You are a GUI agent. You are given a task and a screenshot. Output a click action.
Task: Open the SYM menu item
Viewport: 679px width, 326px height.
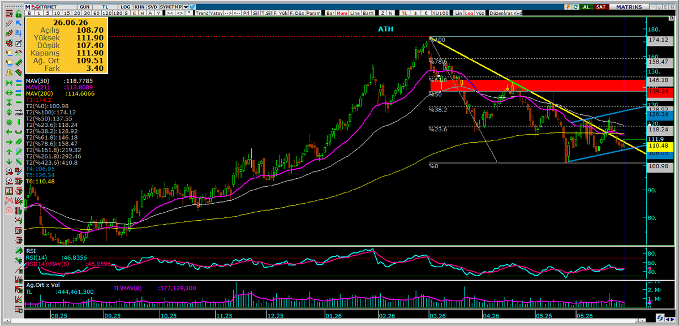(165, 7)
